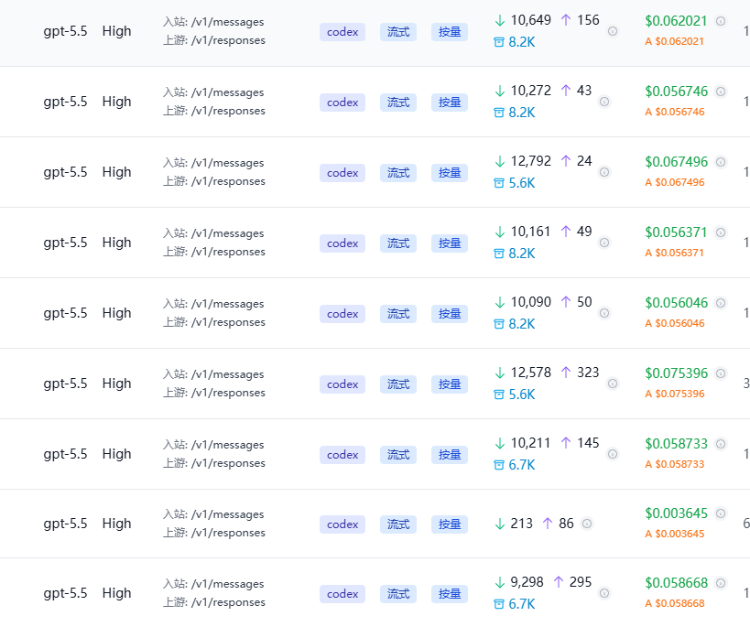The width and height of the screenshot is (750, 627).
Task: Click 流式 tag in the $0.056746 row
Action: (398, 103)
